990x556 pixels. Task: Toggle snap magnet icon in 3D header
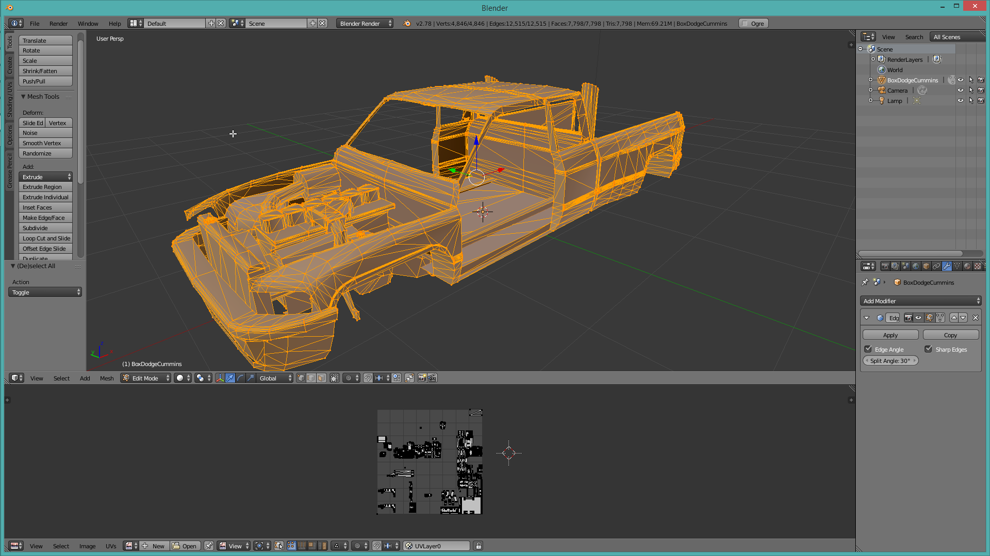point(368,378)
